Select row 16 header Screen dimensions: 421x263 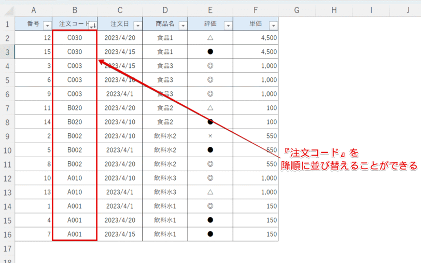pos(7,234)
